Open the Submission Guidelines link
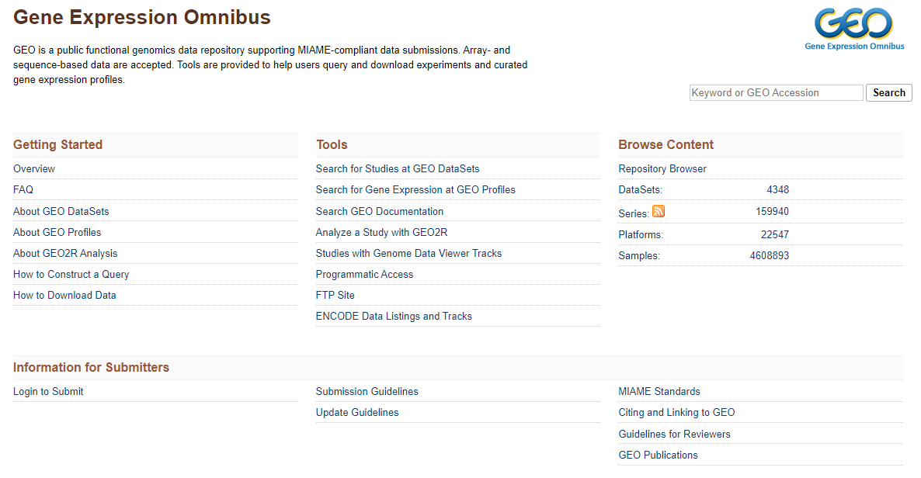Screen dimensions: 921x478 click(x=367, y=392)
